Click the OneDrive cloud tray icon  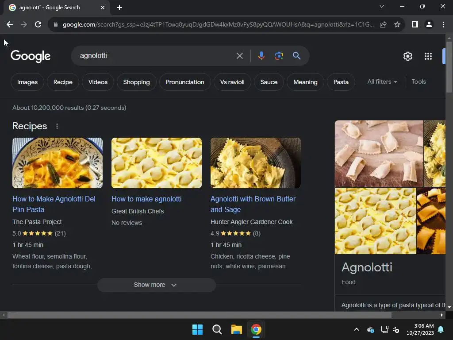(370, 329)
